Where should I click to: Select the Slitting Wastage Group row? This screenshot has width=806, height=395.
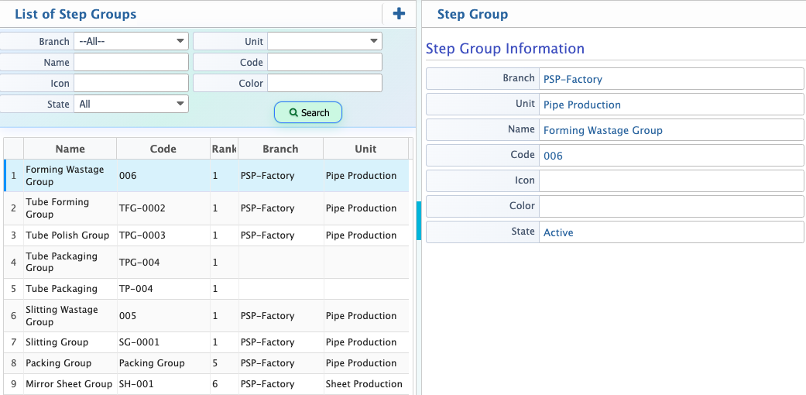[x=207, y=316]
